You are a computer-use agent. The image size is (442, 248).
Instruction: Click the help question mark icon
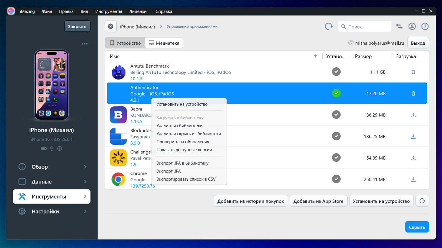pyautogui.click(x=425, y=26)
